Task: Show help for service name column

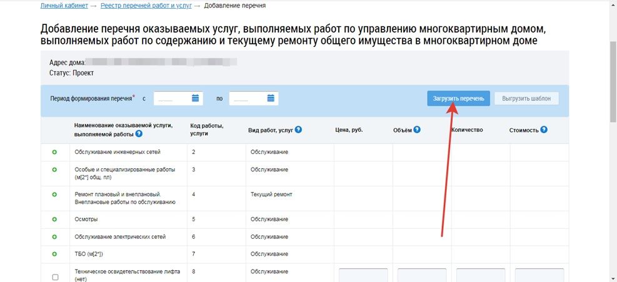Action: click(139, 134)
